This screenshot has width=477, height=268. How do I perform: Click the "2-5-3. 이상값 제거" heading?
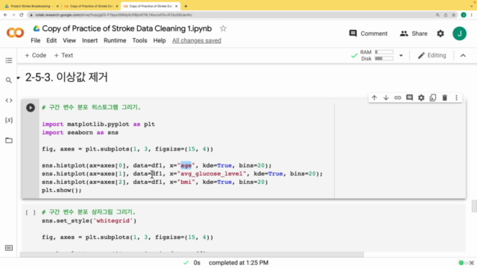tap(66, 77)
